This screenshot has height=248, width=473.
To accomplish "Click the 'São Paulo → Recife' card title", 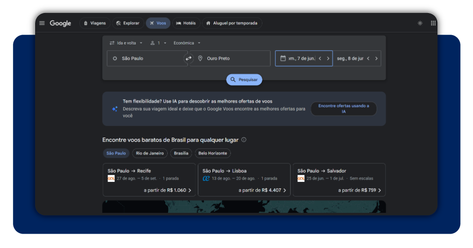I will (x=129, y=171).
